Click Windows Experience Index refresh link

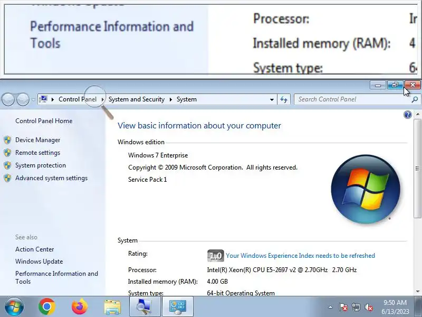click(x=300, y=256)
